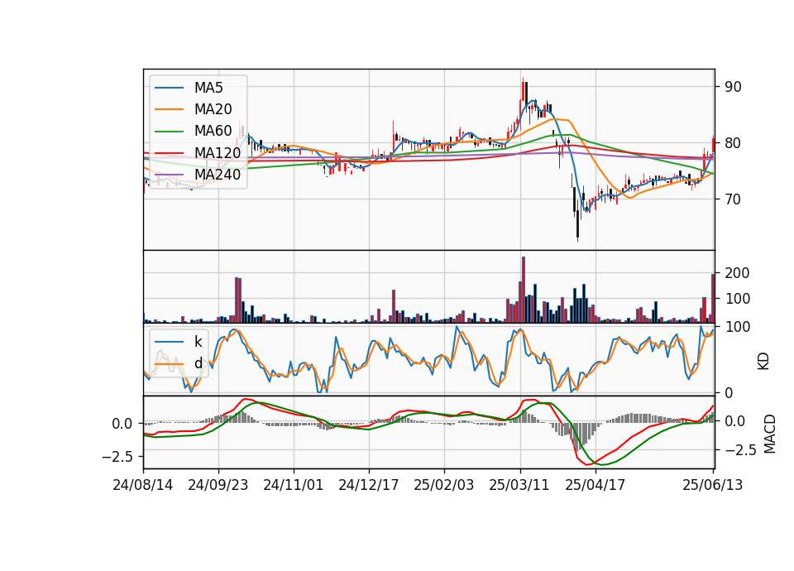Click the 25/03/11 date axis label
The height and width of the screenshot is (571, 794).
(x=519, y=485)
